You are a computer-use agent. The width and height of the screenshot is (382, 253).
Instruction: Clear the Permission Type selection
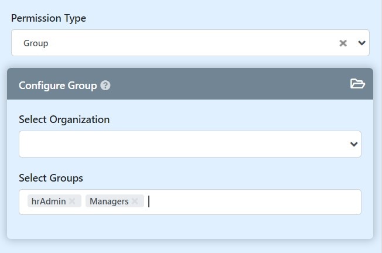[x=343, y=43]
